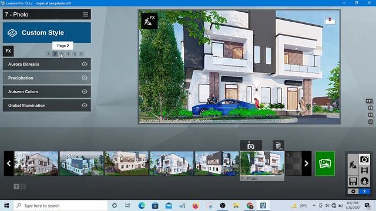Click the green render photo set button
376x211 pixels.
[325, 164]
